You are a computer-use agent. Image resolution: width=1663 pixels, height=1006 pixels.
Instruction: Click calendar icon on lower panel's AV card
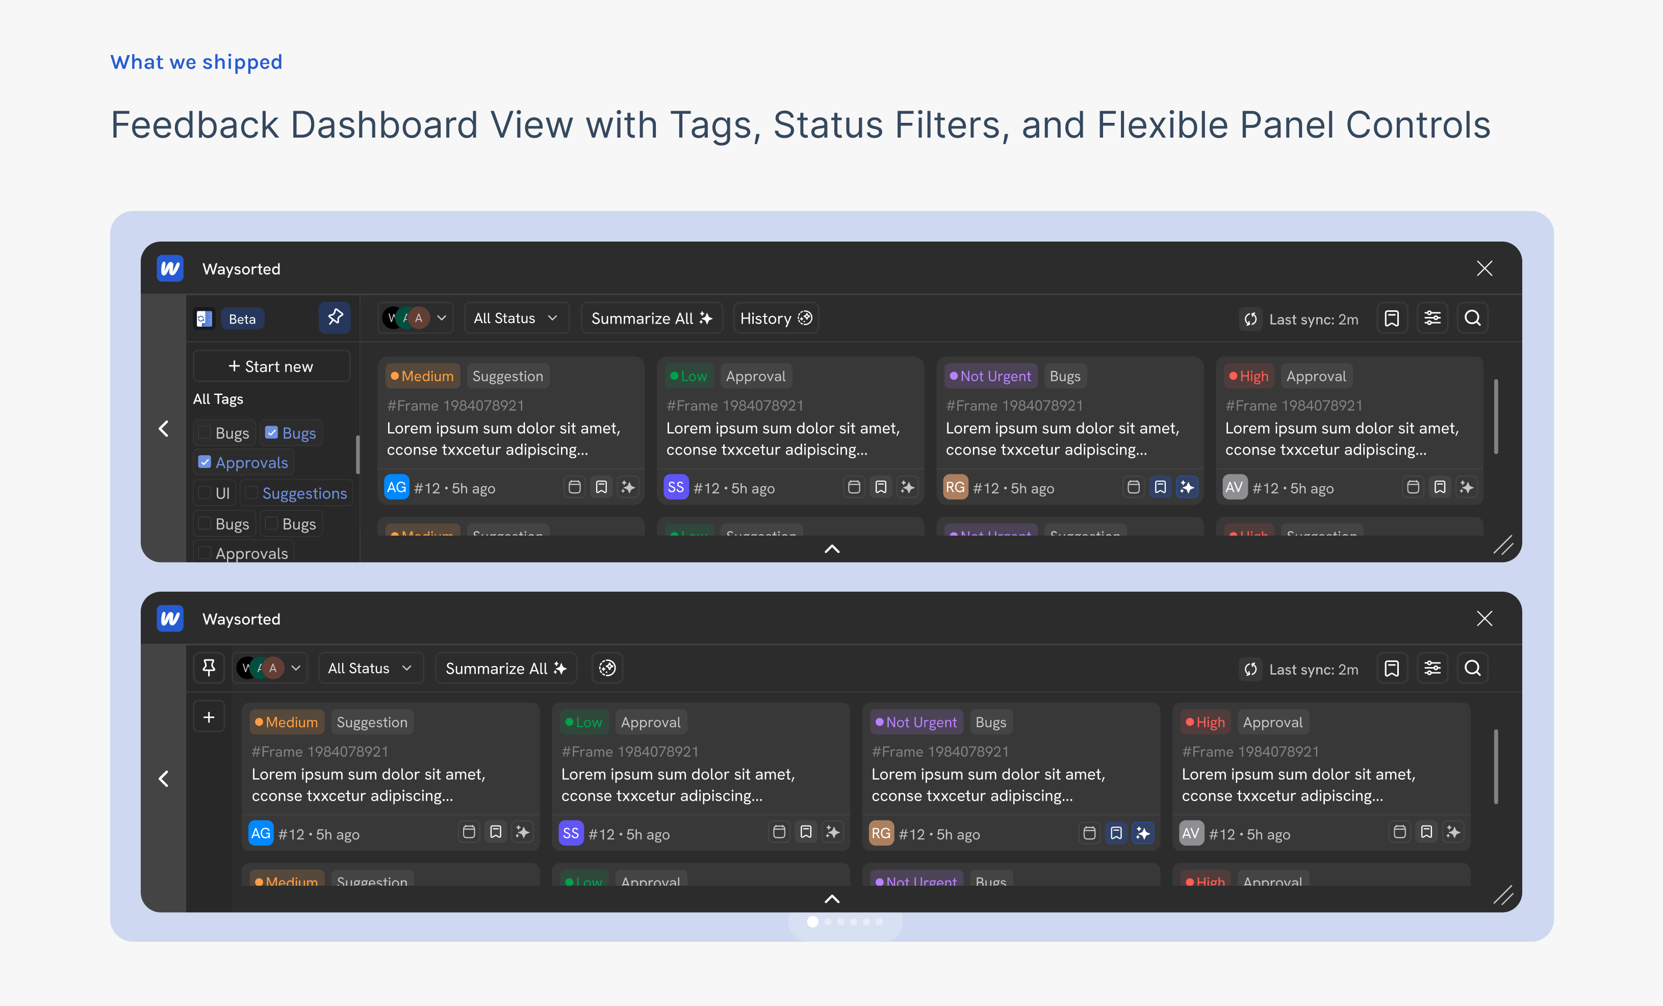tap(1400, 831)
